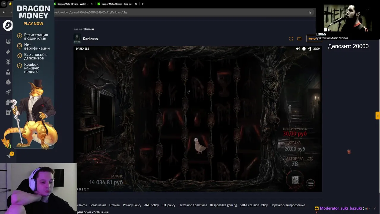The image size is (380, 214).
Task: Open the tab search dropdown arrow in browser
Action: (x=4, y=4)
